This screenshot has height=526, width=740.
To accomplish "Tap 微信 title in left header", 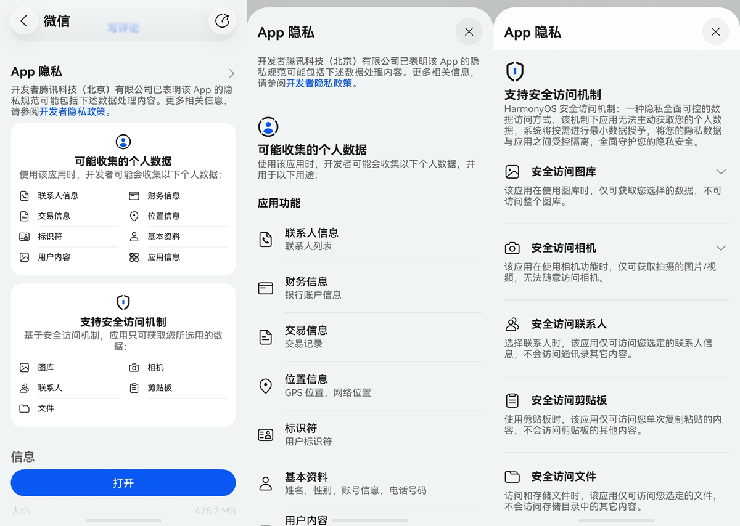I will click(57, 21).
